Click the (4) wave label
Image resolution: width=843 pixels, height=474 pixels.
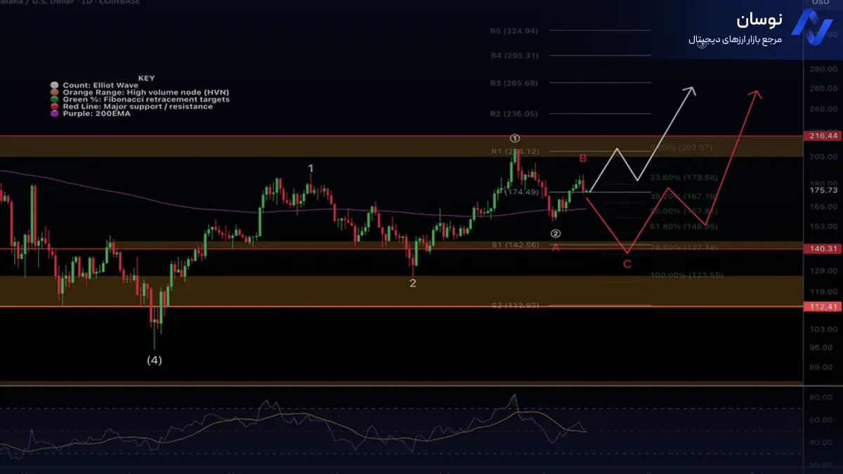point(154,360)
